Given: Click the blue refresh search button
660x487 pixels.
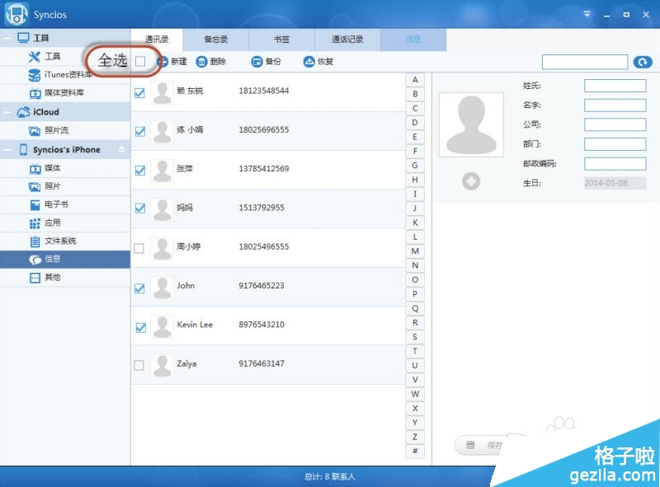Looking at the screenshot, I should tap(643, 63).
